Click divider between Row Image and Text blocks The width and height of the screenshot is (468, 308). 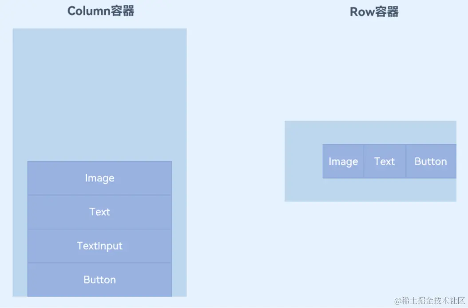tap(364, 161)
